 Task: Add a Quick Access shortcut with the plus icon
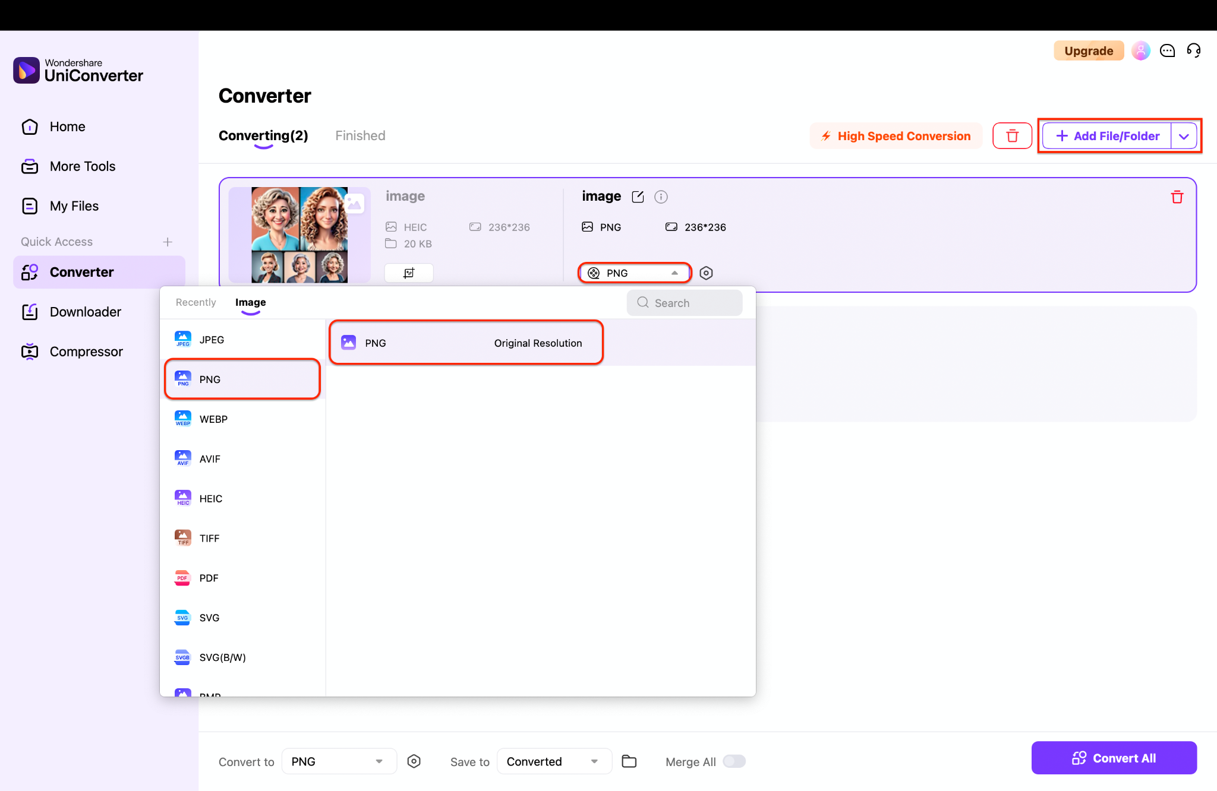pos(167,242)
